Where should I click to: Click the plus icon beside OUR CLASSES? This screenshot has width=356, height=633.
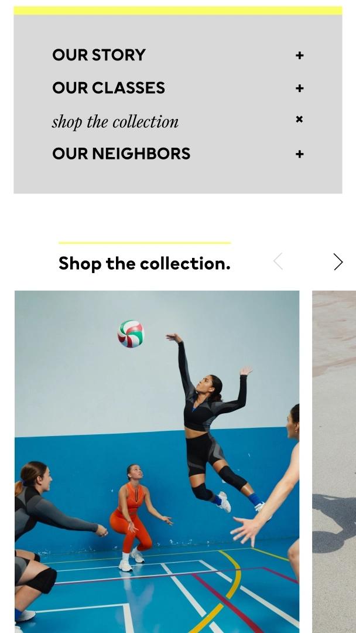point(299,88)
